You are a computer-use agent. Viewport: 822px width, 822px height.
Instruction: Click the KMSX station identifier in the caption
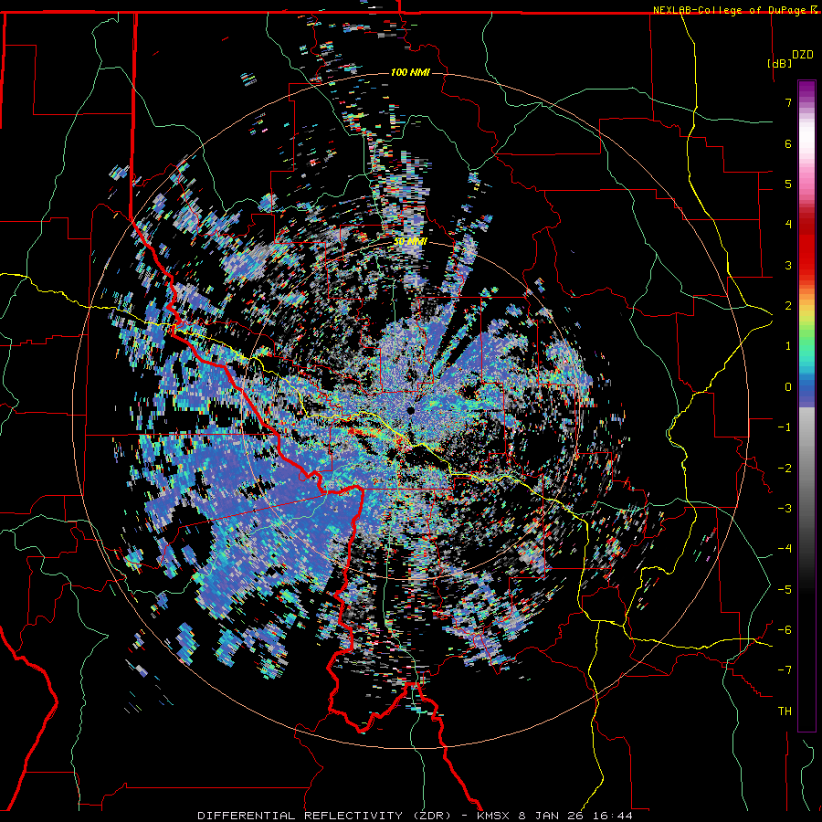coord(495,816)
